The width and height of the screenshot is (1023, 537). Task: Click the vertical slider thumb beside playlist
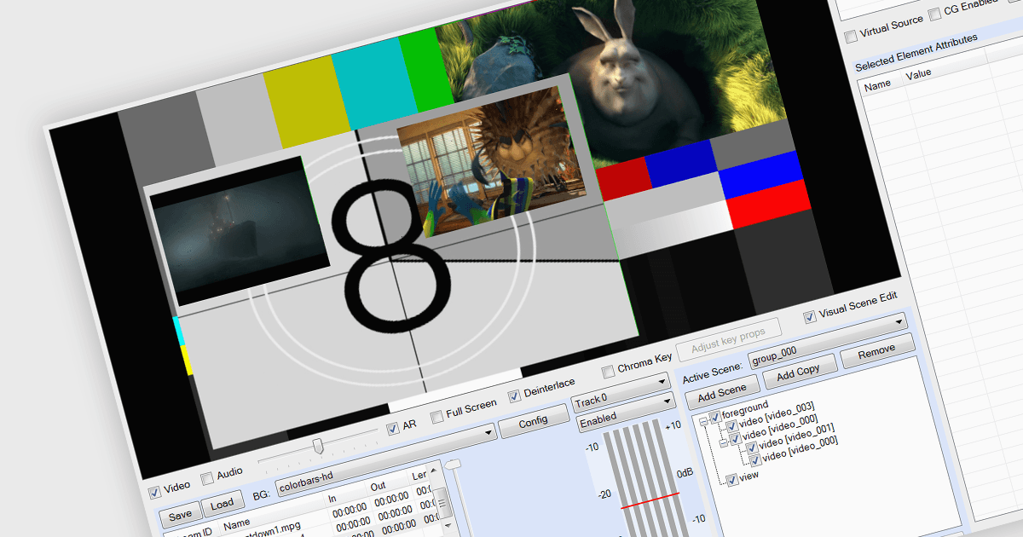(453, 465)
